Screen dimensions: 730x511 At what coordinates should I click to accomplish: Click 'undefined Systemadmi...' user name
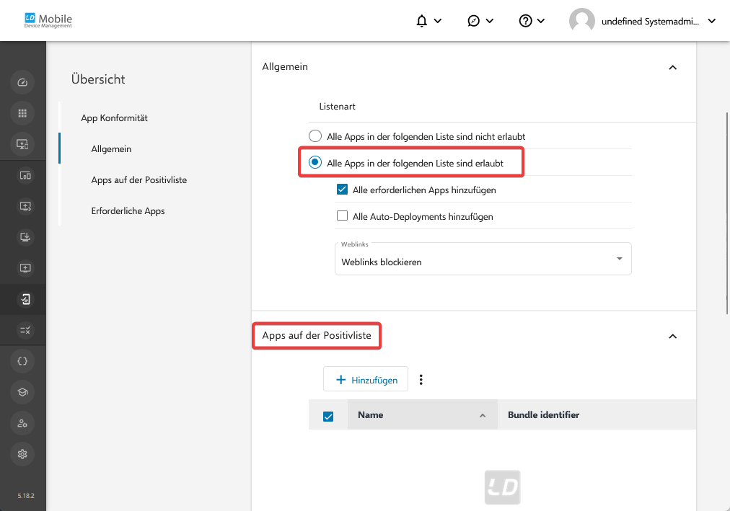coord(650,22)
